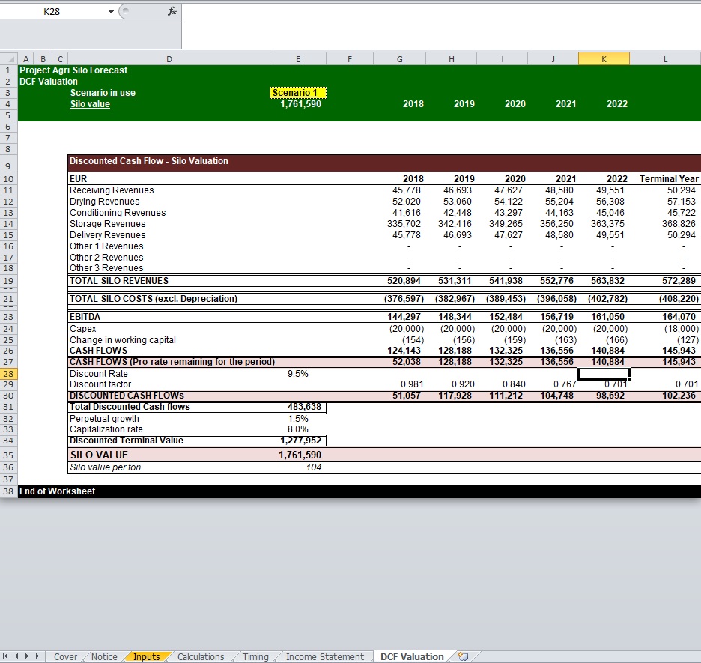The height and width of the screenshot is (663, 701).
Task: Go to first sheet tab arrow
Action: 6,656
